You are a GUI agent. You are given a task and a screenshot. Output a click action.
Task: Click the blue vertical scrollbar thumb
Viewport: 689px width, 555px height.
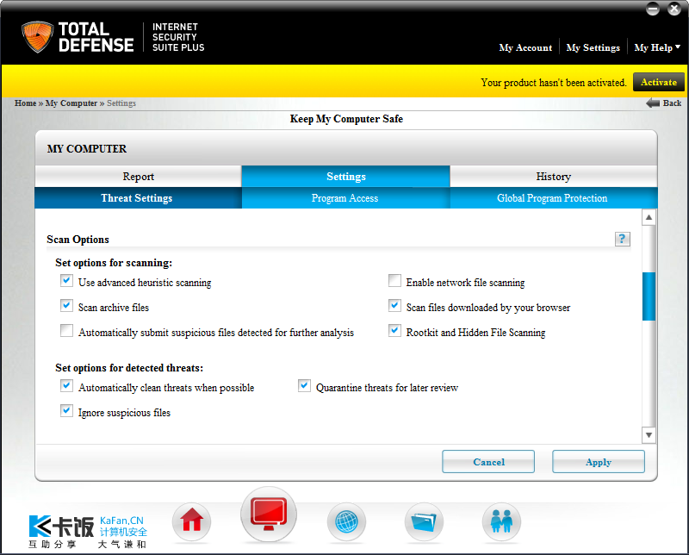pyautogui.click(x=649, y=296)
